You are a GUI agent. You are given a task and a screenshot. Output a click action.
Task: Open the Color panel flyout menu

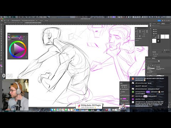coord(27,34)
